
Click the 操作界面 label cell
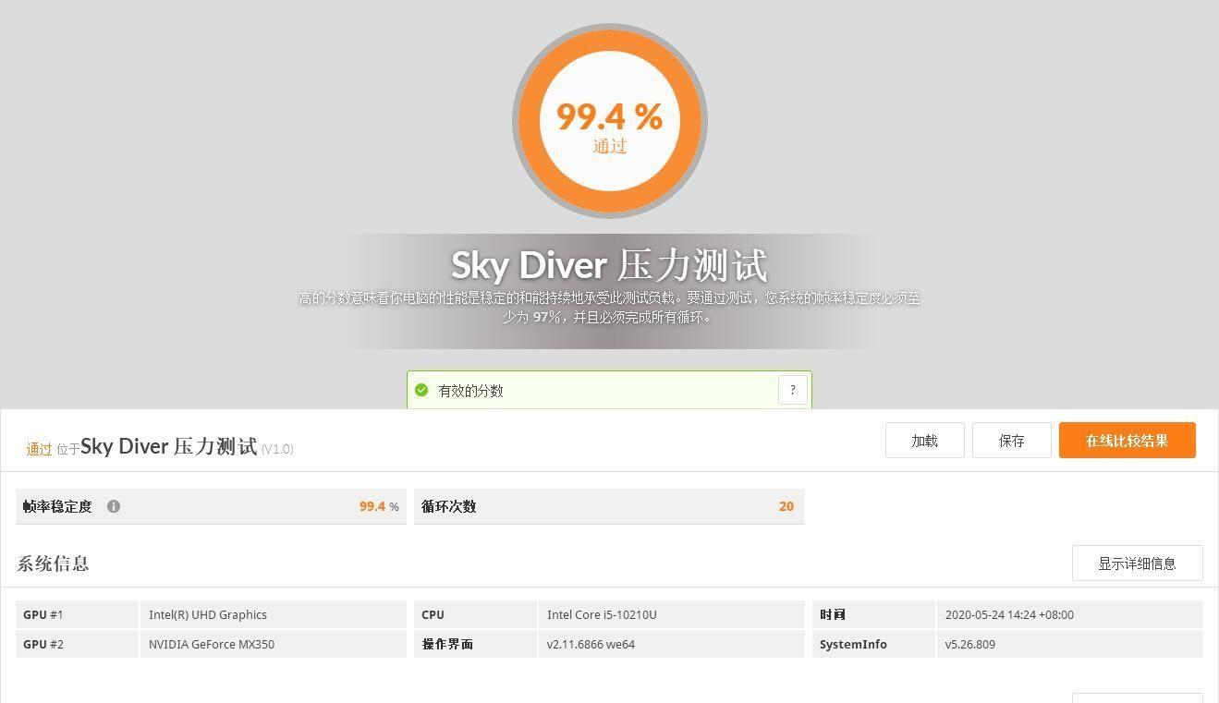point(475,644)
